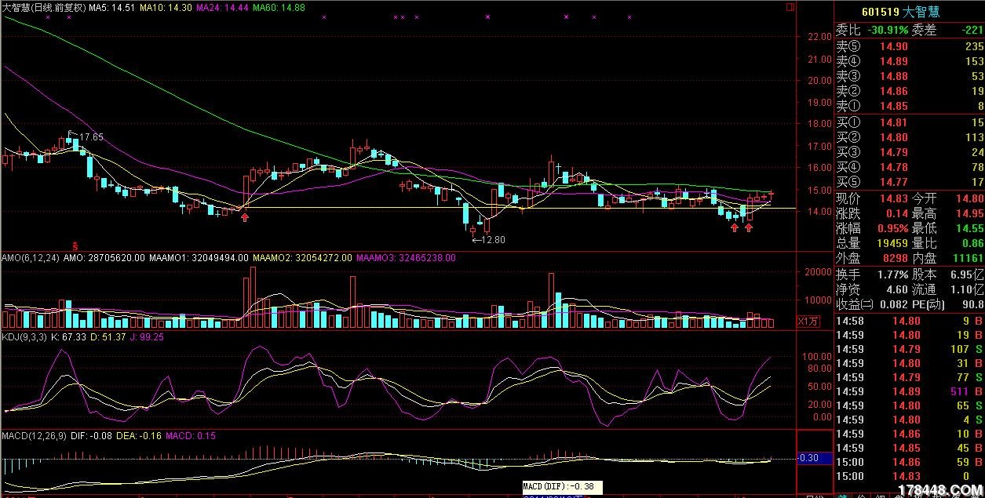Click the tick row with 511 B trade
The width and height of the screenshot is (985, 498).
(910, 391)
